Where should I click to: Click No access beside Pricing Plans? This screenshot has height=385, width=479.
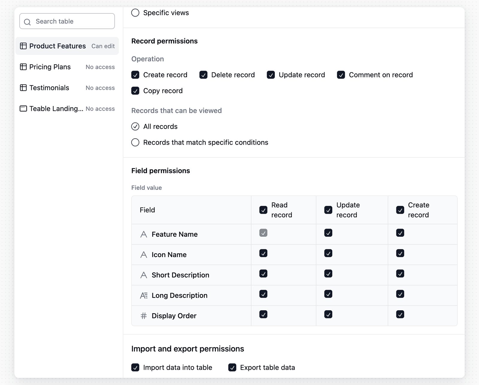[100, 67]
